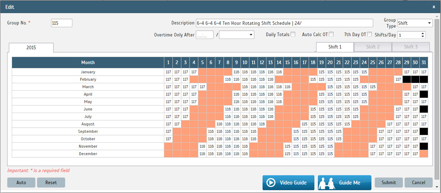This screenshot has width=441, height=193.
Task: Click the Reset button
Action: click(x=51, y=182)
